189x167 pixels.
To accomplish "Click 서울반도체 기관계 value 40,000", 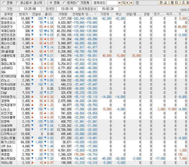I will tap(107, 56).
